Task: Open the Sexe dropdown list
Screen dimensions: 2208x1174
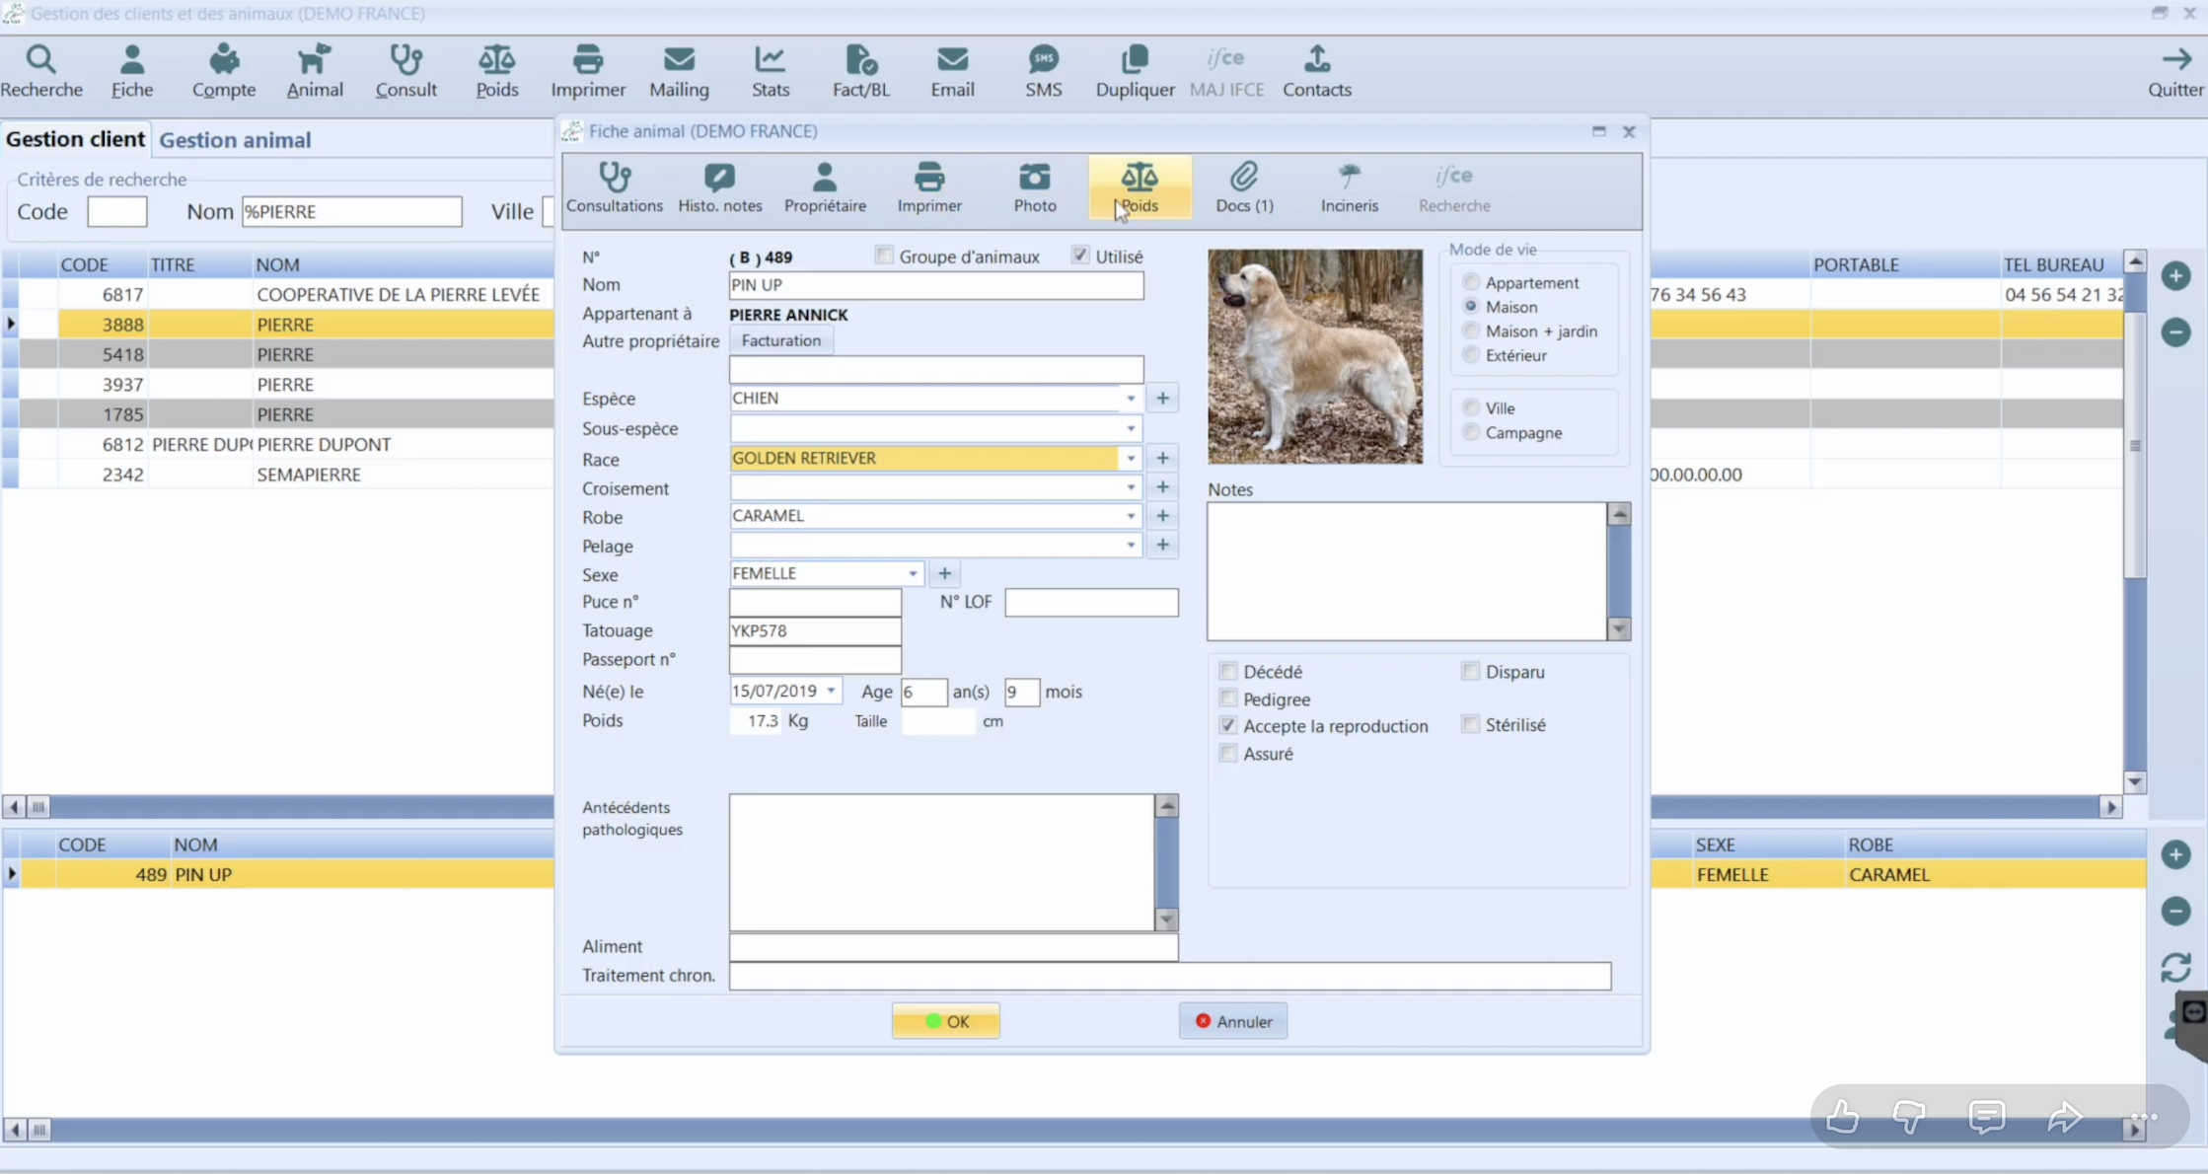Action: pyautogui.click(x=913, y=573)
